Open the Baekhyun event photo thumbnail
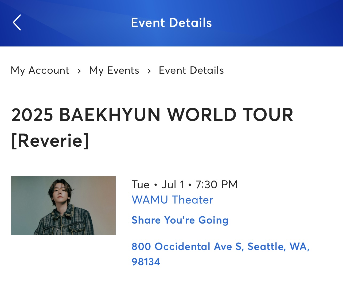 pyautogui.click(x=63, y=206)
